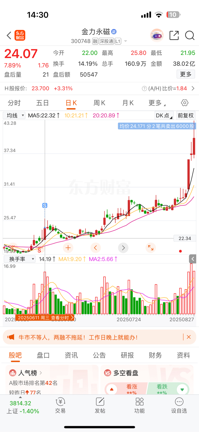Viewport: 199px width, 432px height.
Task: Select the 月K chart tab
Action: point(128,103)
